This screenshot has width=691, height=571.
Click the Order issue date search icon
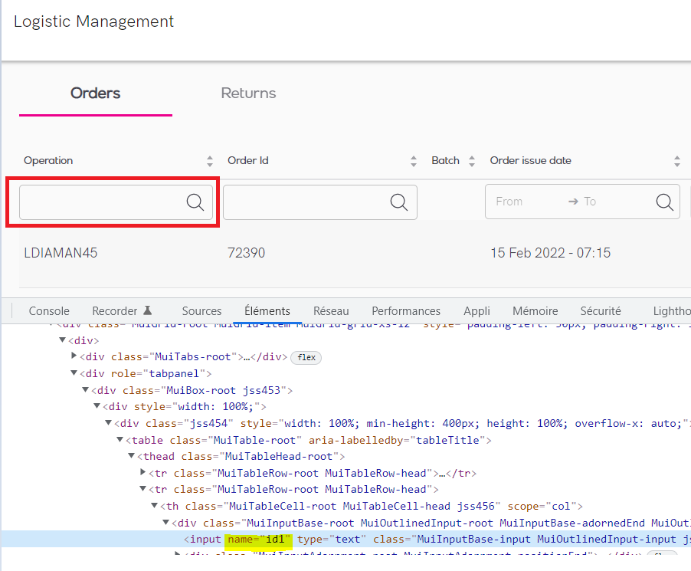coord(663,202)
